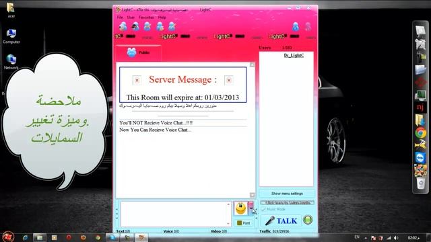Click the first user toolbar icon below File
The height and width of the screenshot is (242, 431).
click(x=123, y=27)
